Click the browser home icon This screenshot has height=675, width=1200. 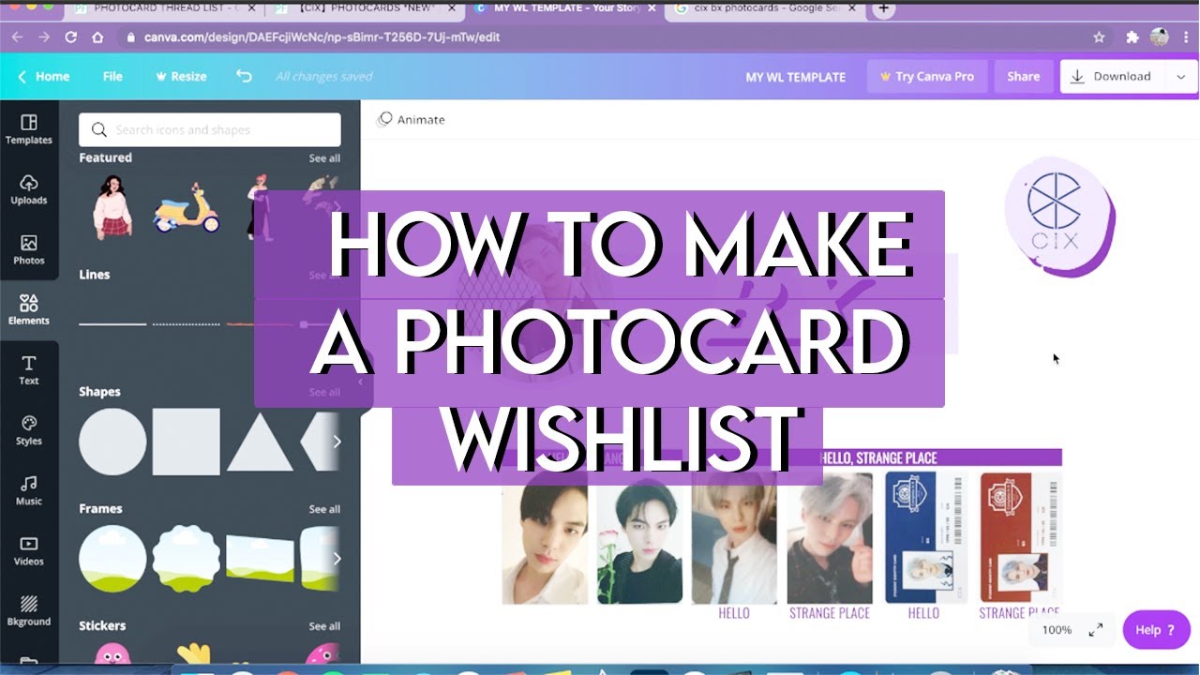pos(97,37)
